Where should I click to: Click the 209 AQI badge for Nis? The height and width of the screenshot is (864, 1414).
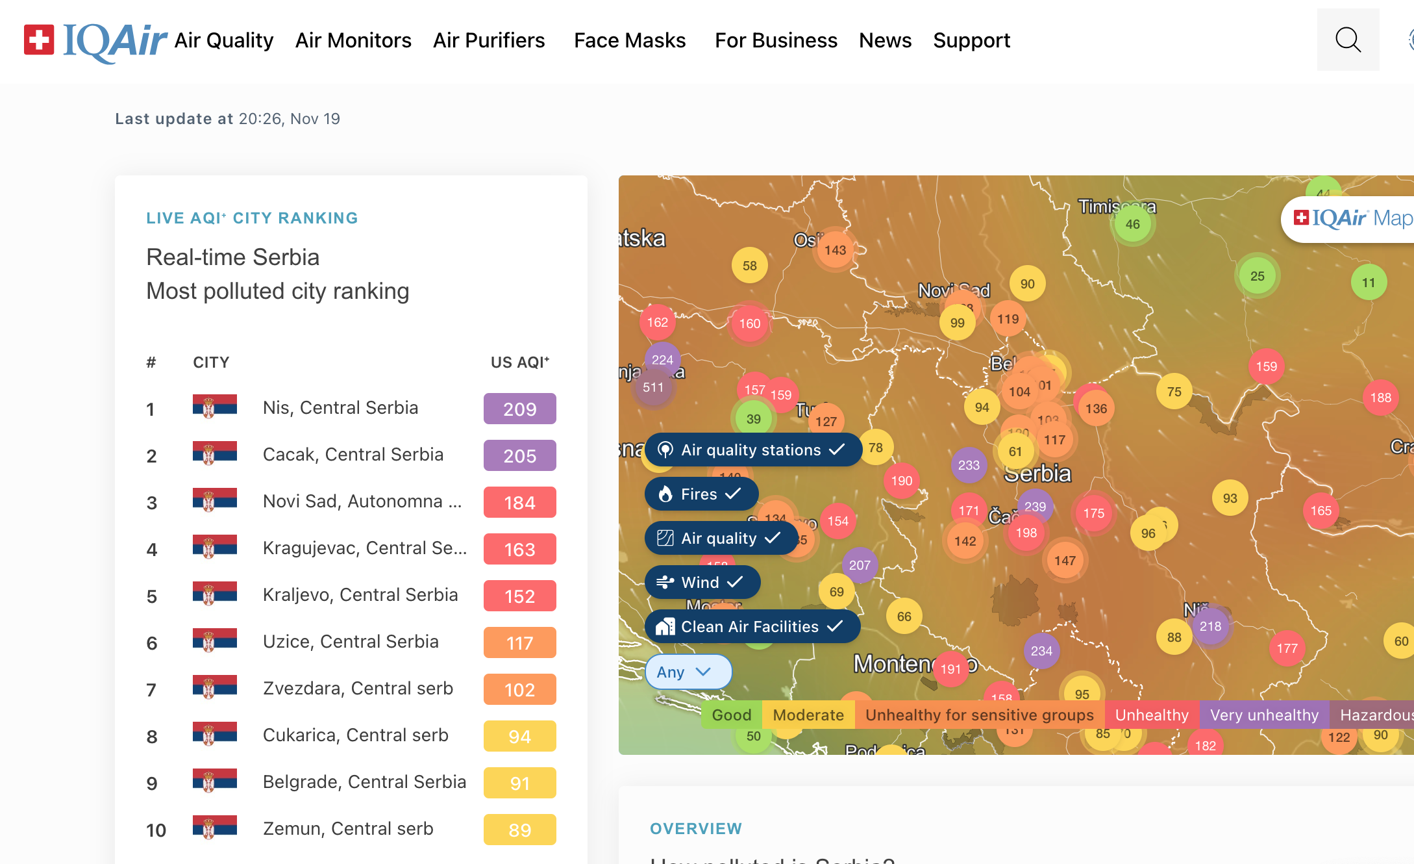[x=519, y=409]
